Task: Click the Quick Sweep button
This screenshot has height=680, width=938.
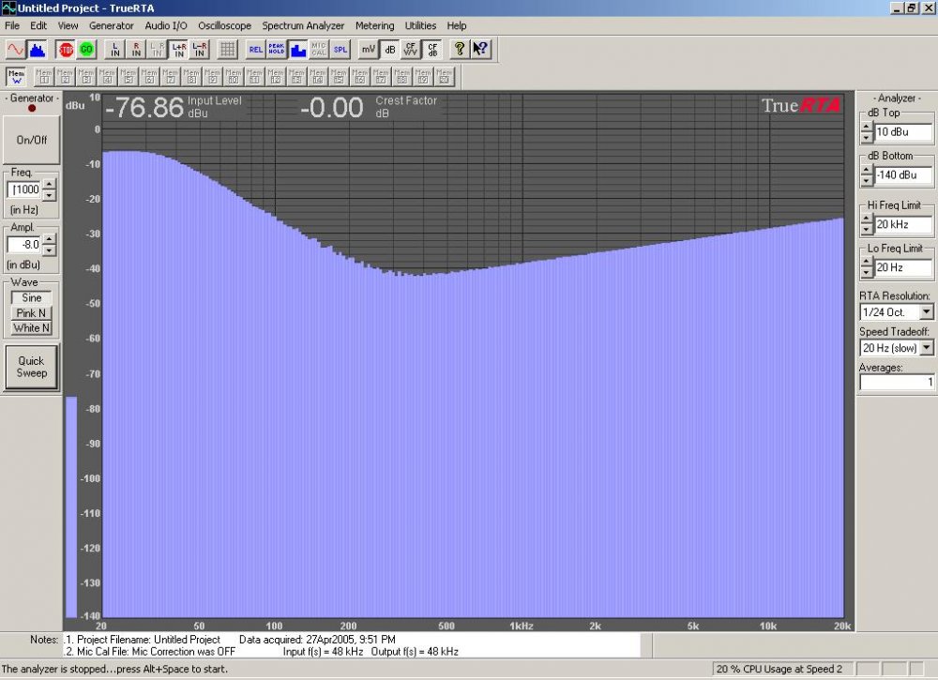Action: 32,368
